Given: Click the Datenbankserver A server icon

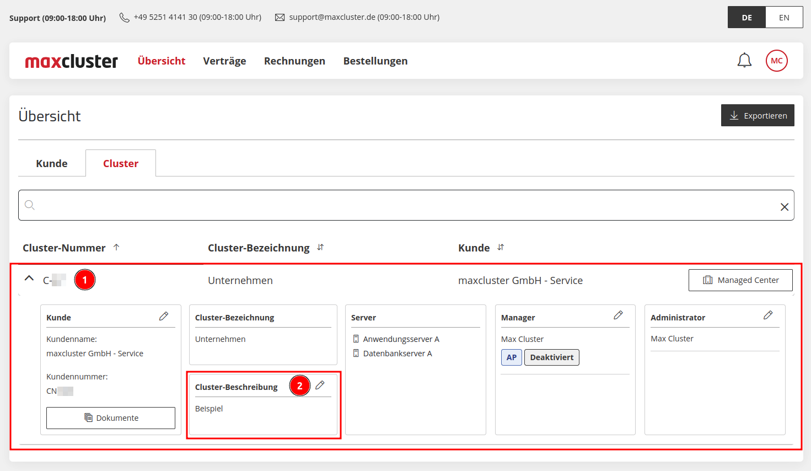Looking at the screenshot, I should [356, 353].
